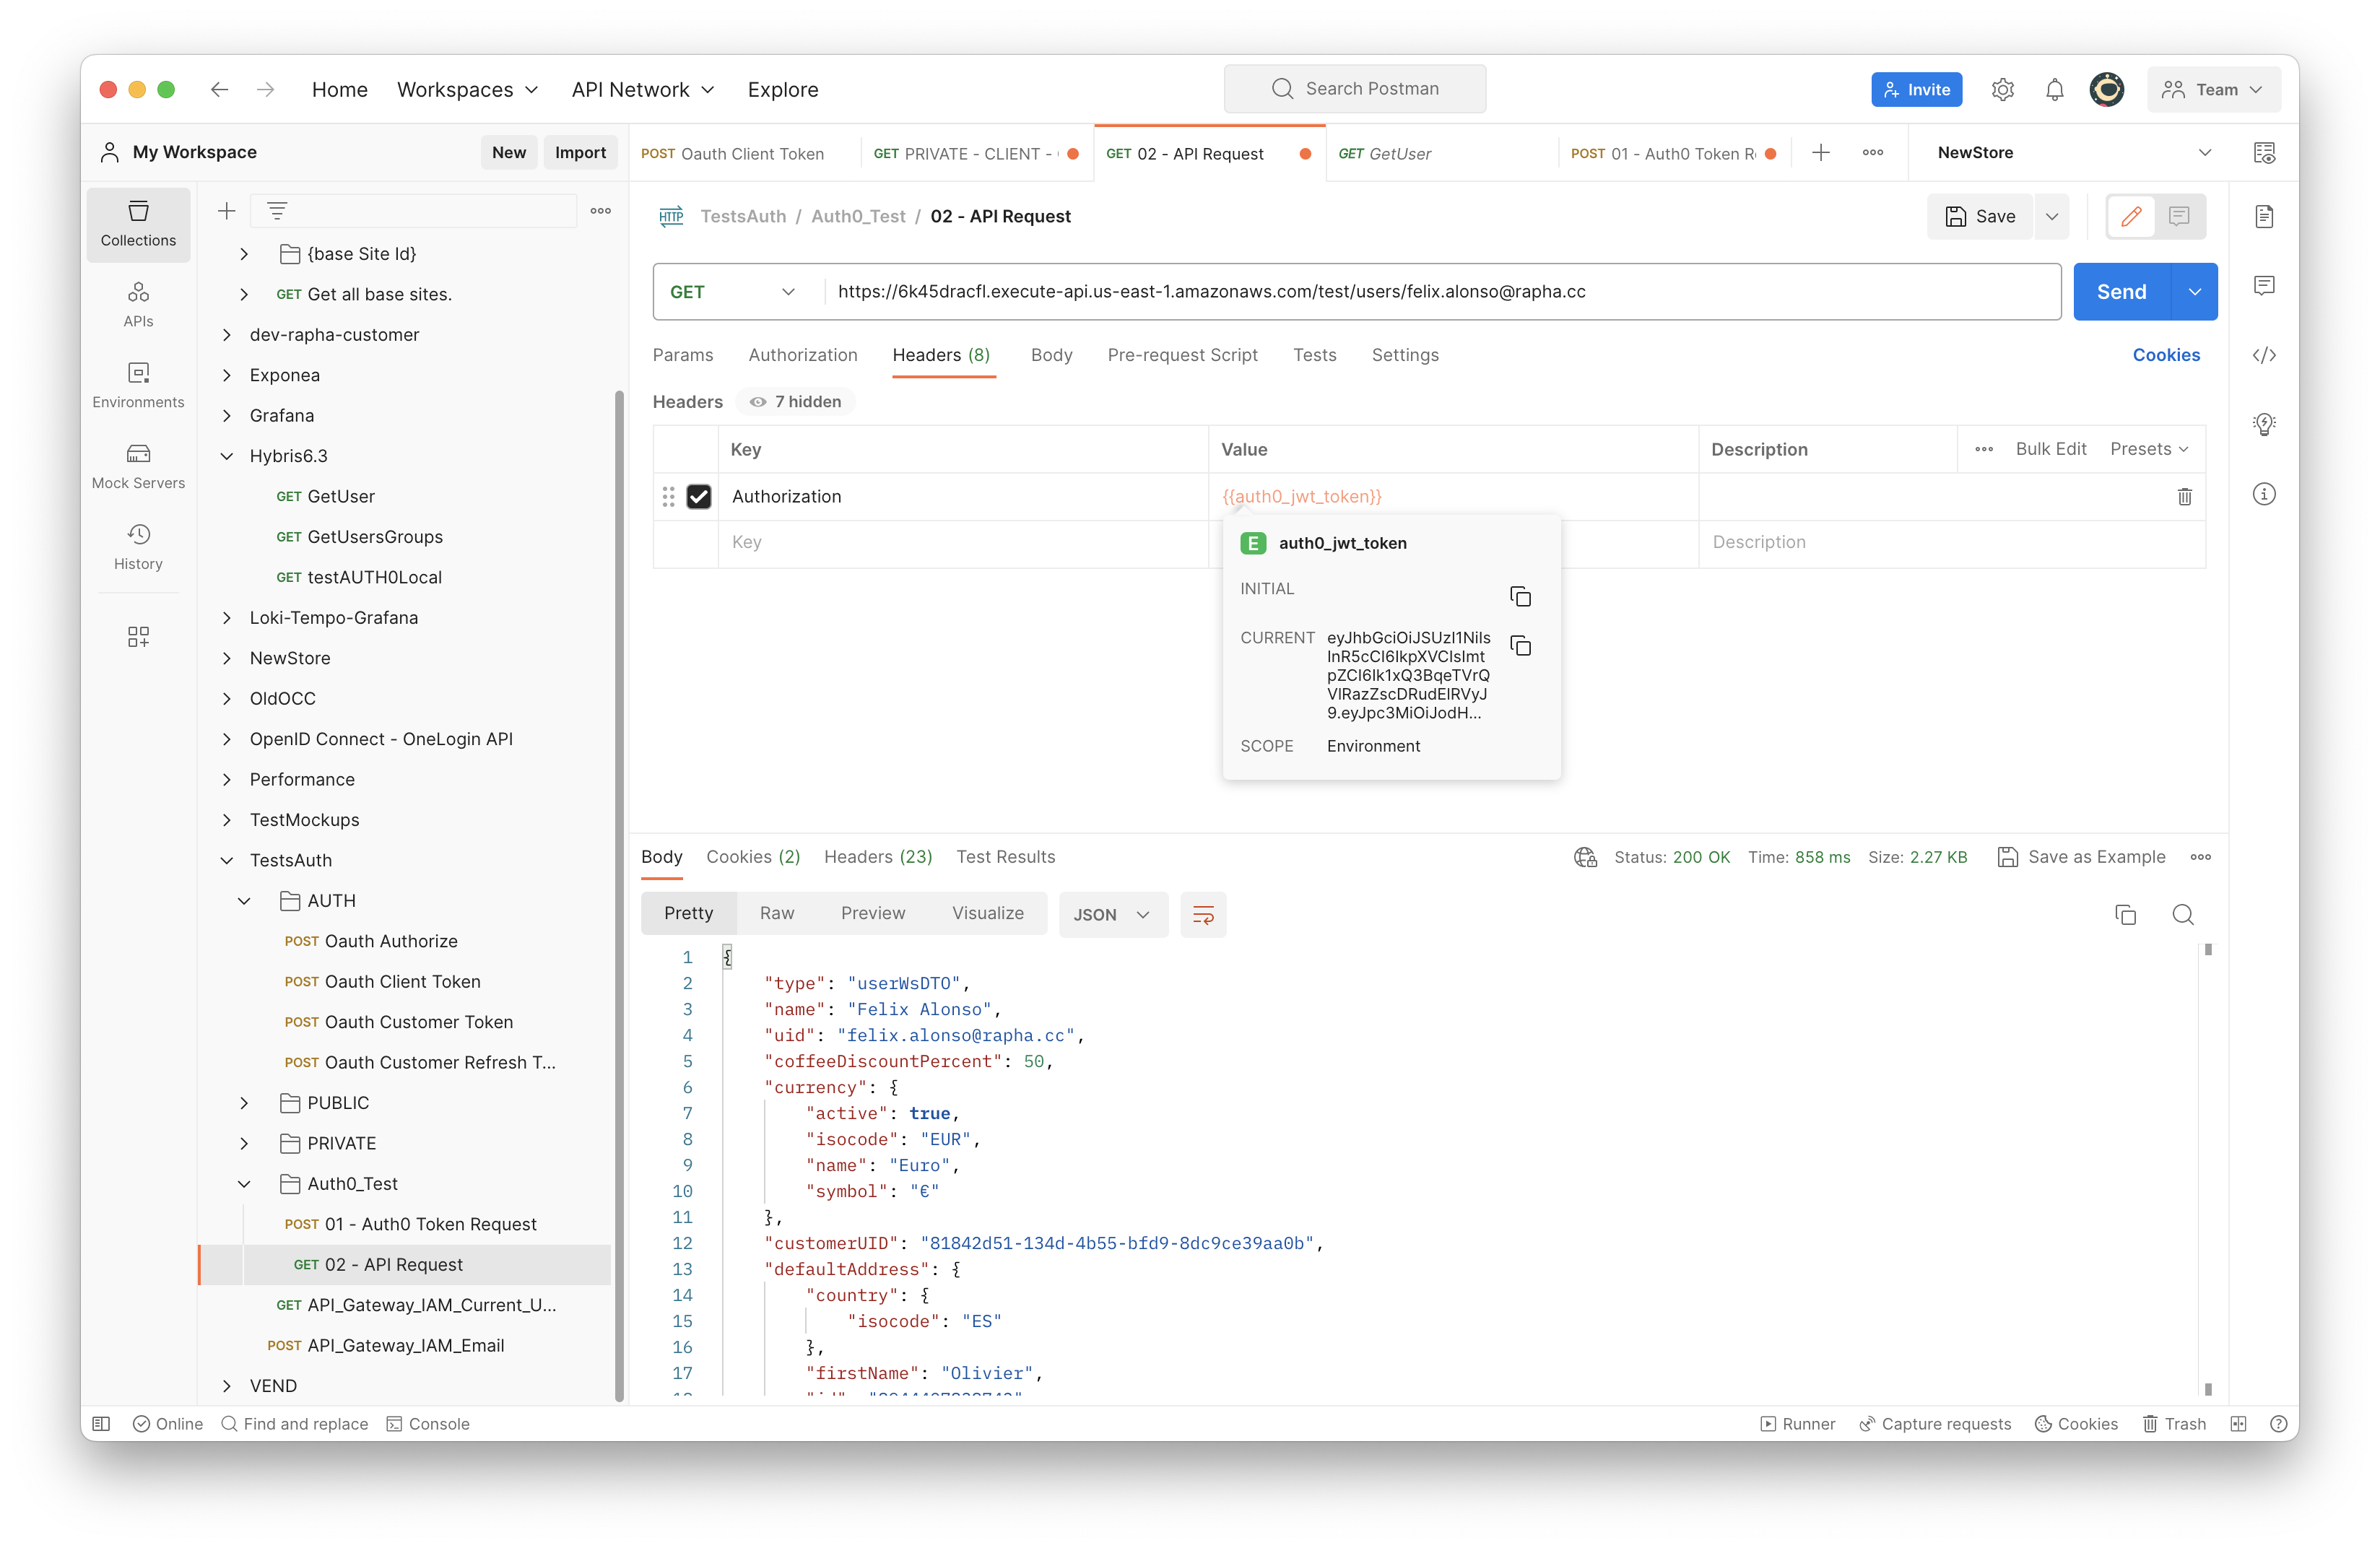2380x1548 pixels.
Task: Delete the Authorization header row
Action: [2184, 496]
